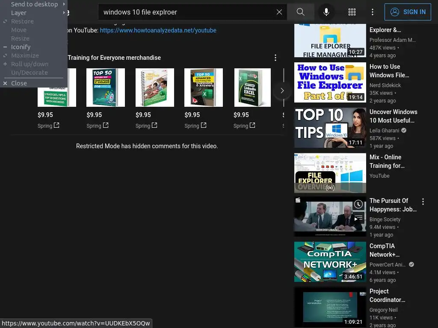Open settings three-dot menu beside Sign In
The width and height of the screenshot is (438, 328).
[373, 12]
